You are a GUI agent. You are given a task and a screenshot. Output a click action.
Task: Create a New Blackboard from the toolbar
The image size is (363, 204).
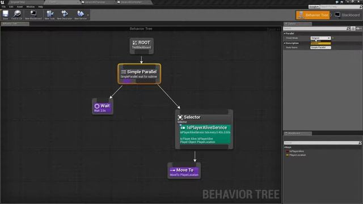pos(33,15)
